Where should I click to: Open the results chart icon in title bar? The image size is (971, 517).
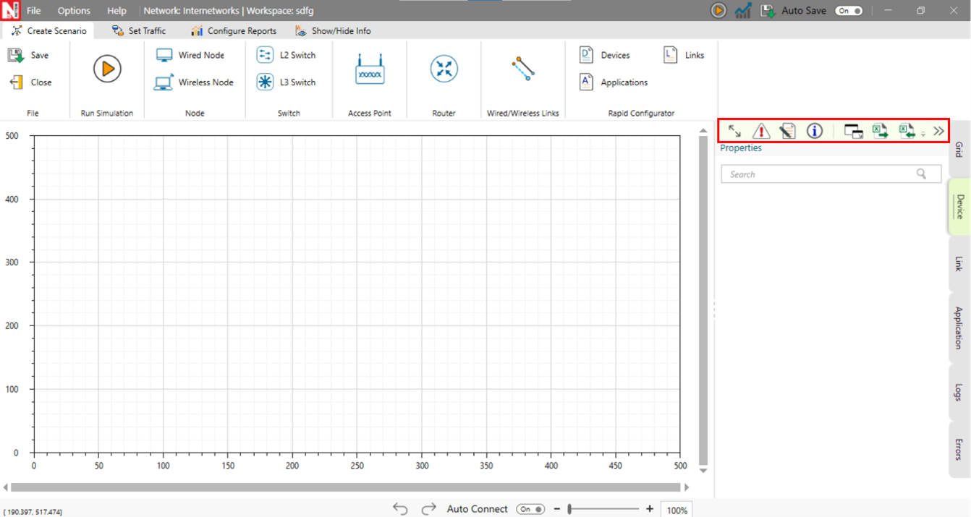(x=743, y=11)
